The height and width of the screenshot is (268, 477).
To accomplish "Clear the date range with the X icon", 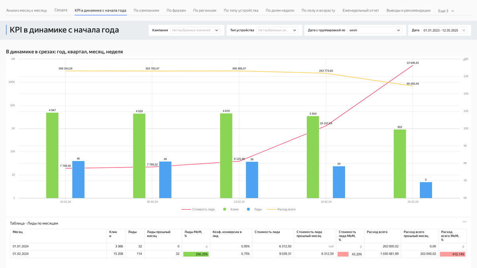I will click(463, 30).
